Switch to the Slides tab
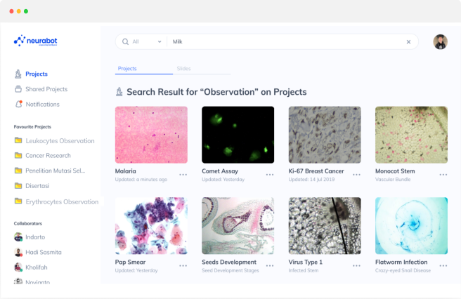This screenshot has height=299, width=461. coord(183,69)
